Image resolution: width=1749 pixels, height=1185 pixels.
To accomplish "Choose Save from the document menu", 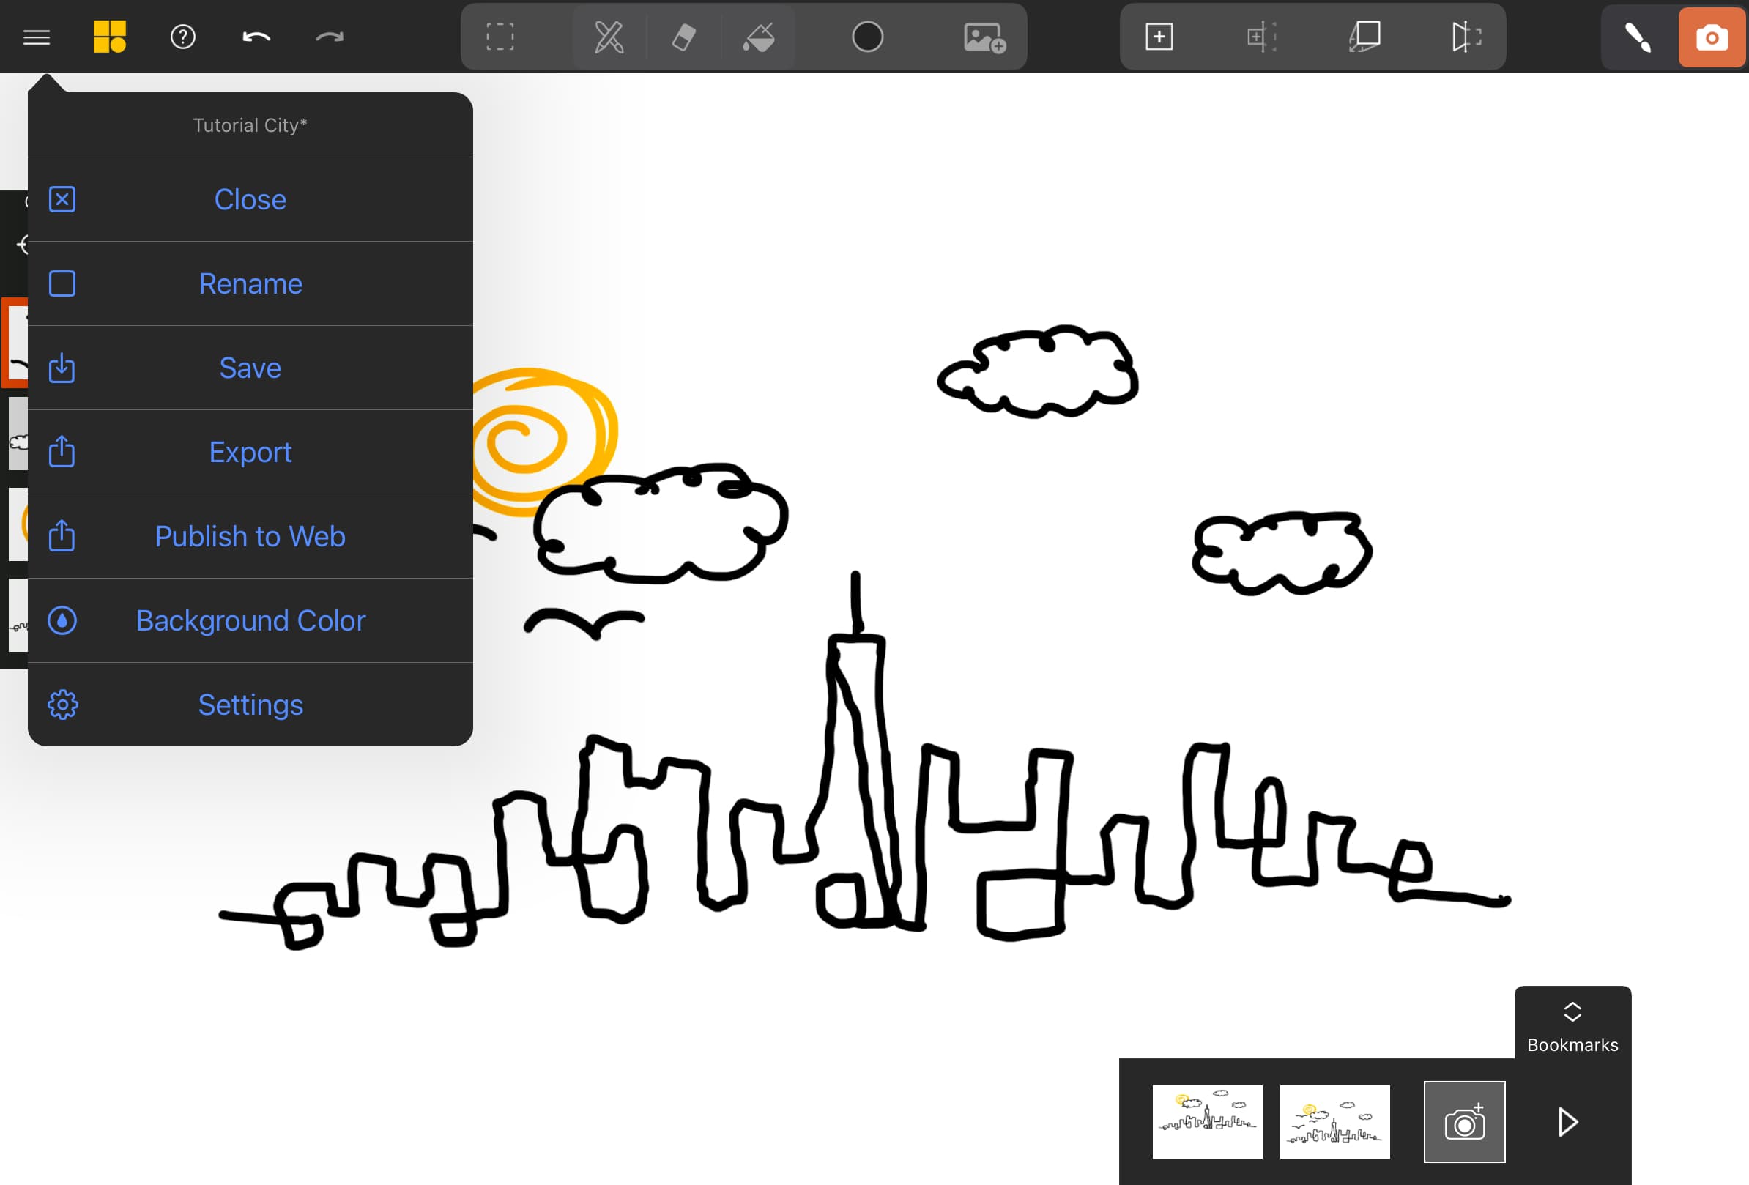I will [250, 368].
